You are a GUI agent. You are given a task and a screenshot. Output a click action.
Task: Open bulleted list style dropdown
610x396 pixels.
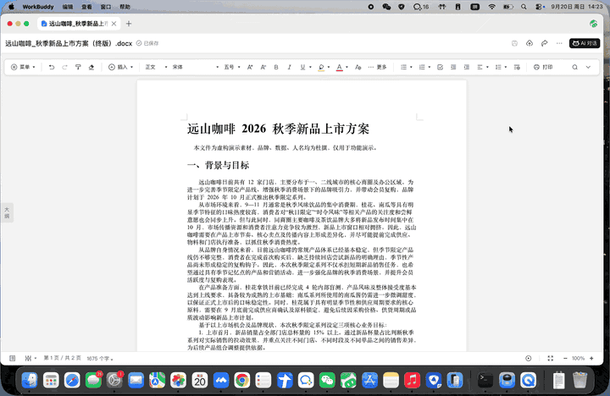(x=411, y=67)
